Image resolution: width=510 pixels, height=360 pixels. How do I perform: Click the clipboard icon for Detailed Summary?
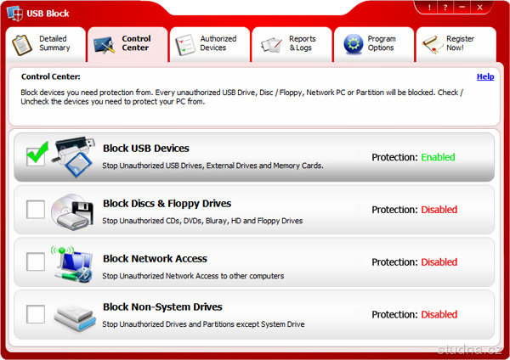(x=22, y=45)
